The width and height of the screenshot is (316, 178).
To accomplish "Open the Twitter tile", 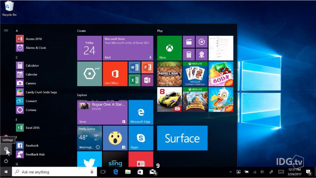I will (89, 159).
